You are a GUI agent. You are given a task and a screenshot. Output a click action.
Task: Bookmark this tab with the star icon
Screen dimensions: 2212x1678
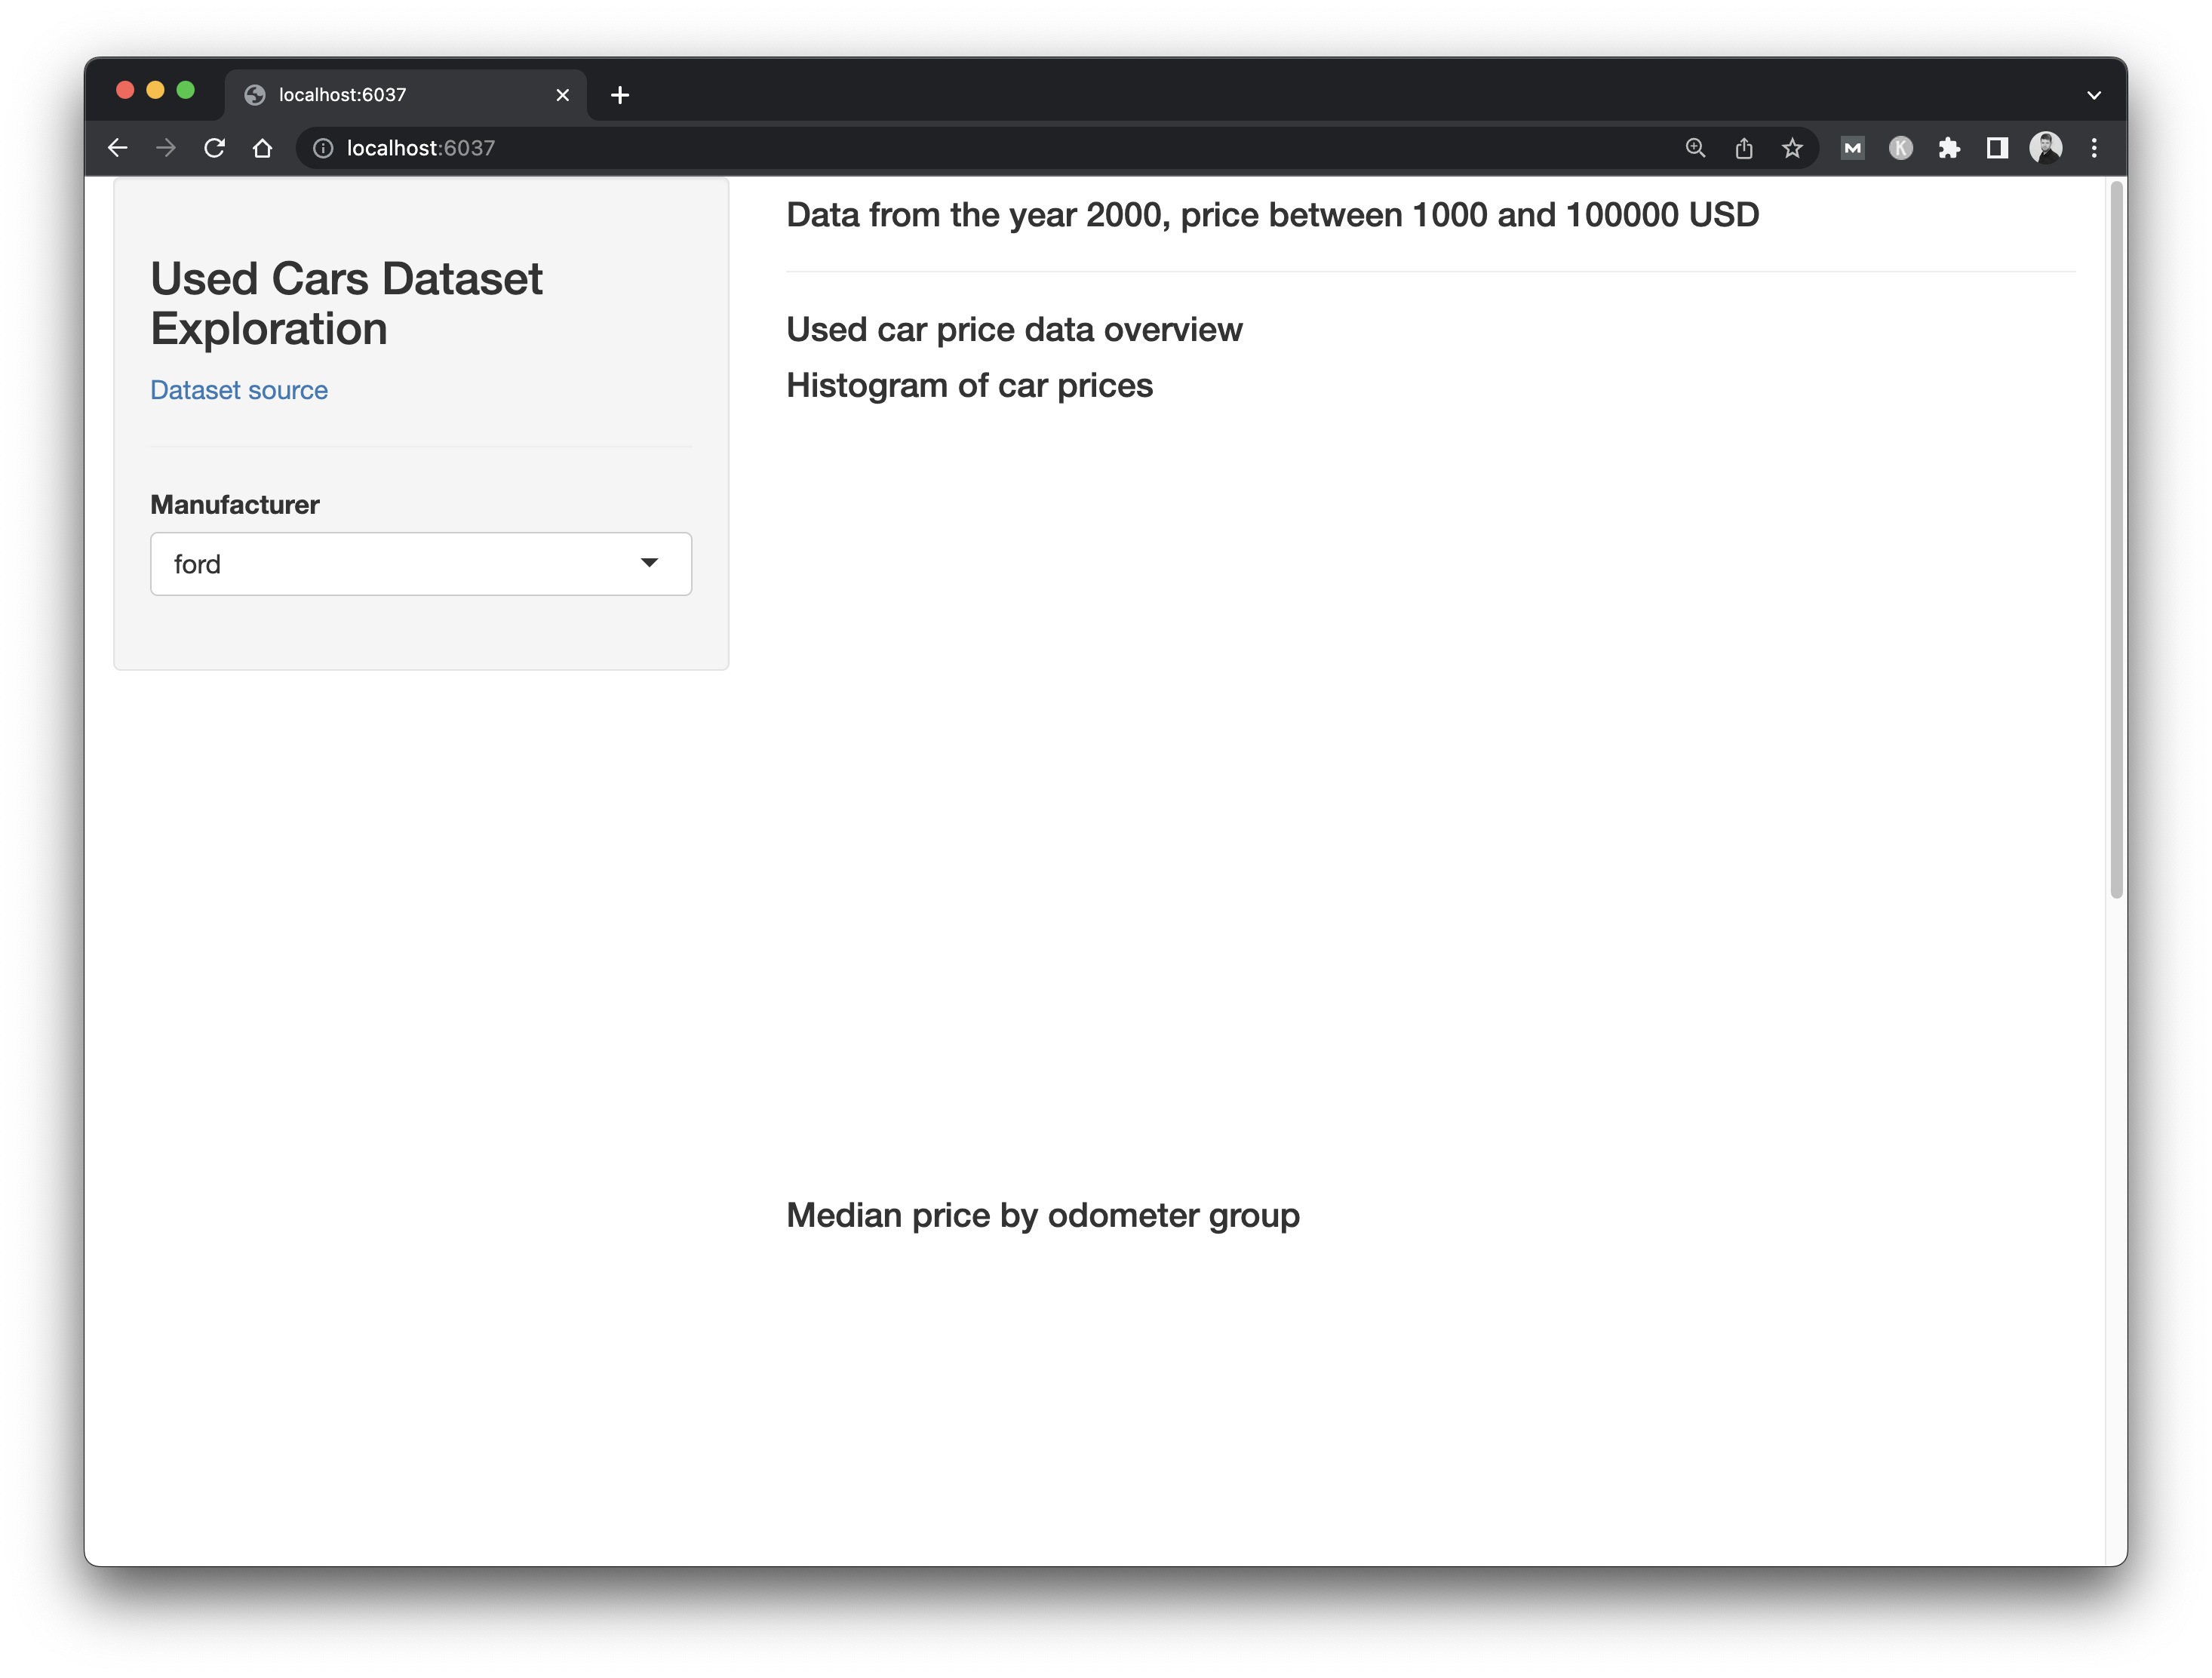[x=1792, y=148]
